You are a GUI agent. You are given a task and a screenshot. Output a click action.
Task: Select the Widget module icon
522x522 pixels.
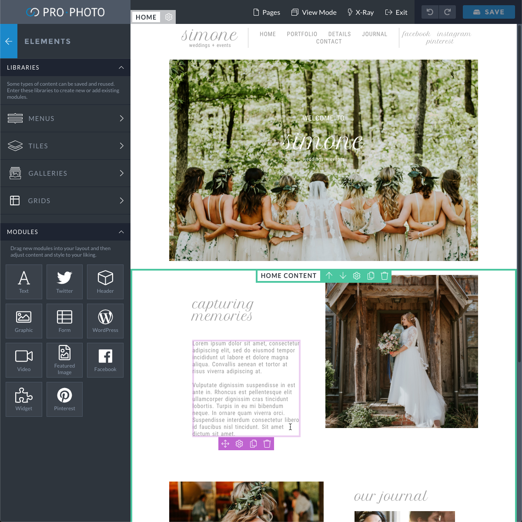(x=23, y=399)
